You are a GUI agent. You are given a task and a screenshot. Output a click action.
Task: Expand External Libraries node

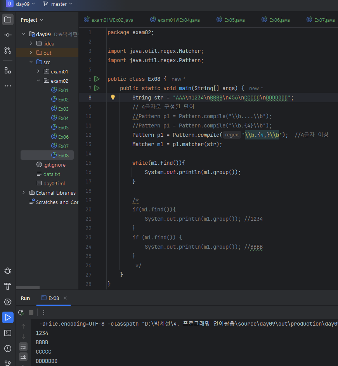(24, 193)
